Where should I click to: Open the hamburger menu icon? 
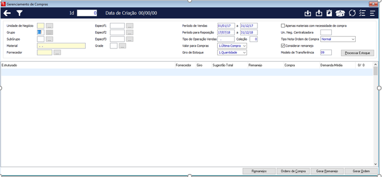(x=372, y=13)
